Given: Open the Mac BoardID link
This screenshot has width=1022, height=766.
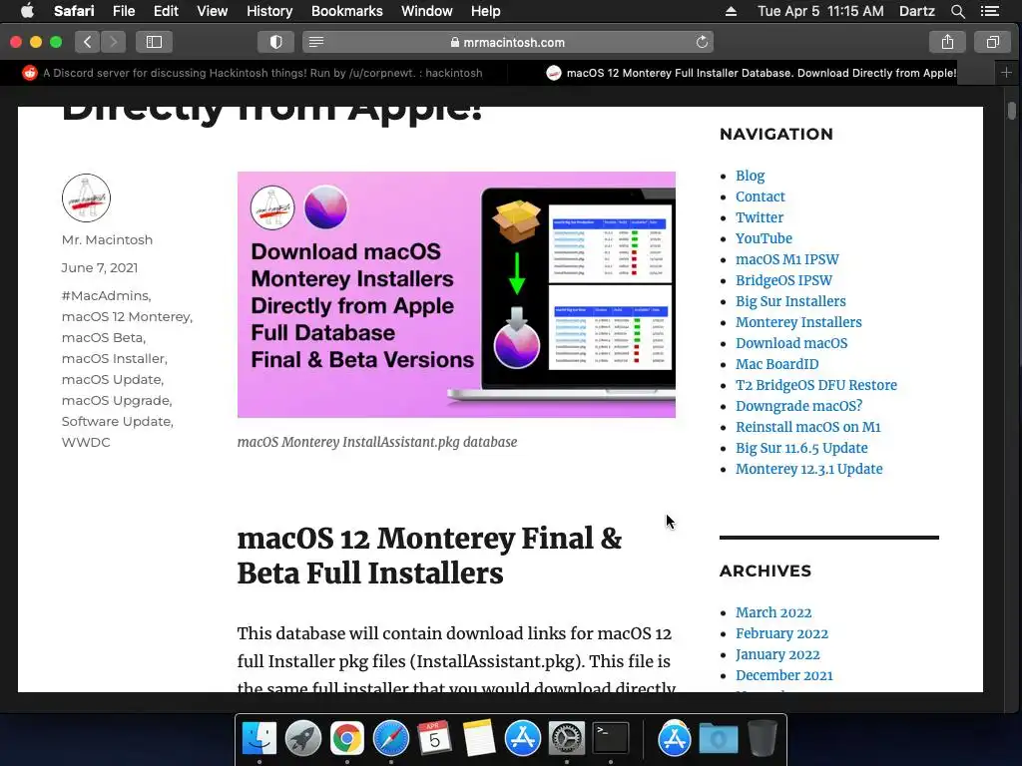Looking at the screenshot, I should coord(776,364).
